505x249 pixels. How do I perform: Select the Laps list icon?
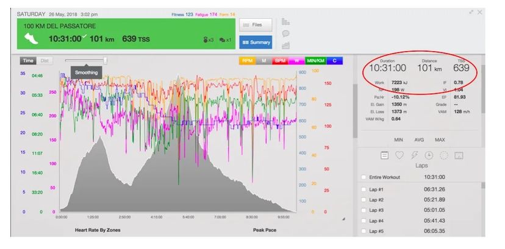coord(384,155)
